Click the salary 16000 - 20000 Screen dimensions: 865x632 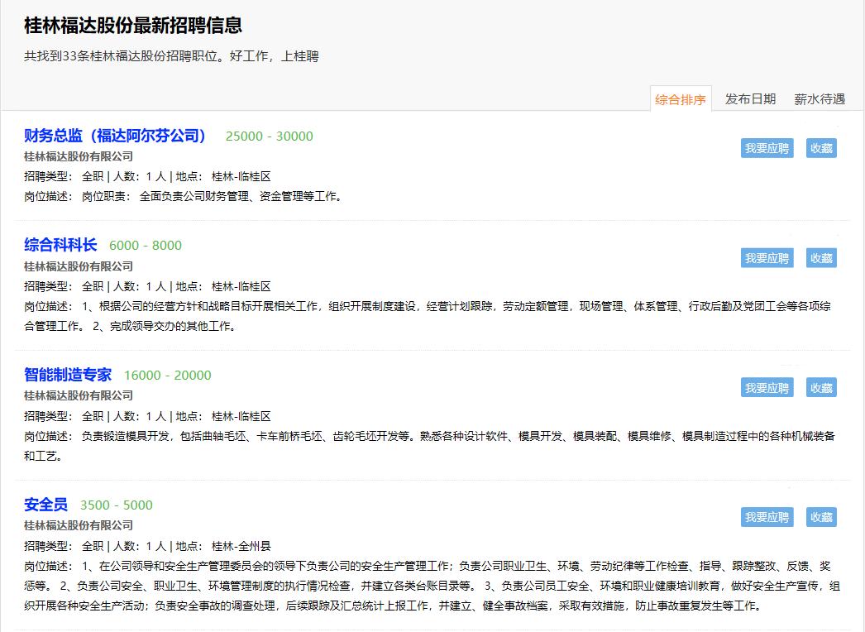[168, 376]
